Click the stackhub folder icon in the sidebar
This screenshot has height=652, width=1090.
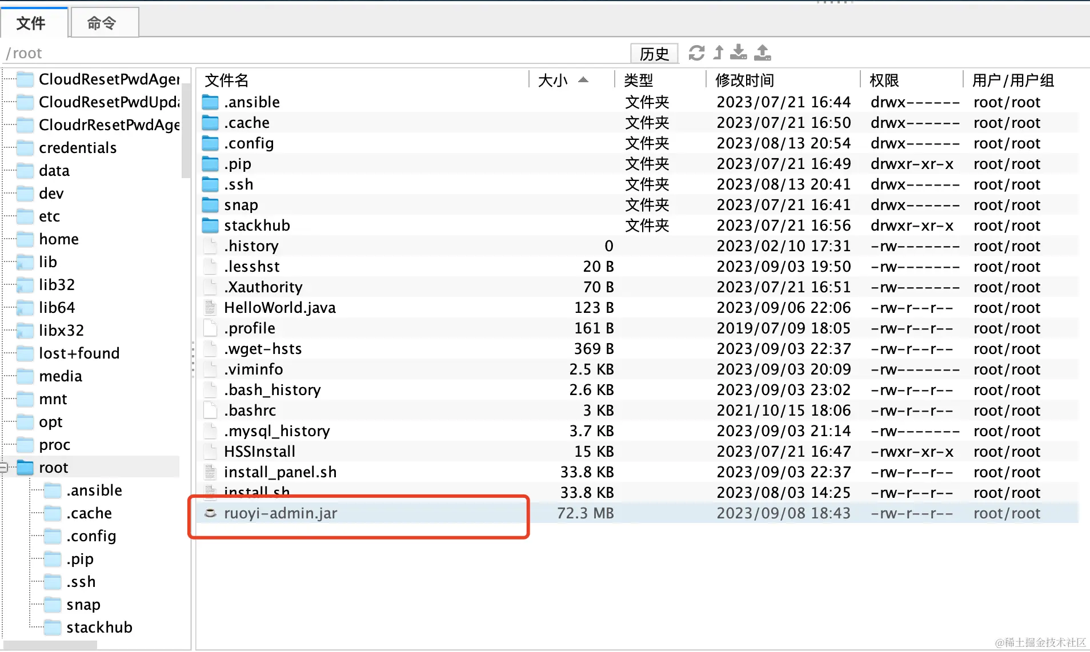coord(52,627)
